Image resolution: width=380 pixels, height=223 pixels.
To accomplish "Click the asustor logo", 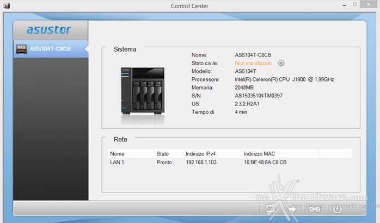I will 48,30.
